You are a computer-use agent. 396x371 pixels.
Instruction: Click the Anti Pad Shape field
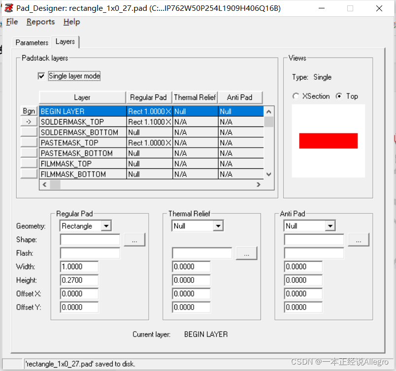point(314,240)
